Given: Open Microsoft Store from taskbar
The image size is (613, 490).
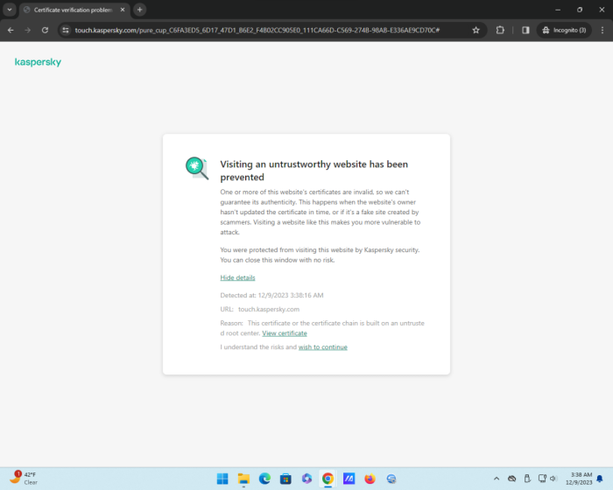Looking at the screenshot, I should pyautogui.click(x=285, y=479).
